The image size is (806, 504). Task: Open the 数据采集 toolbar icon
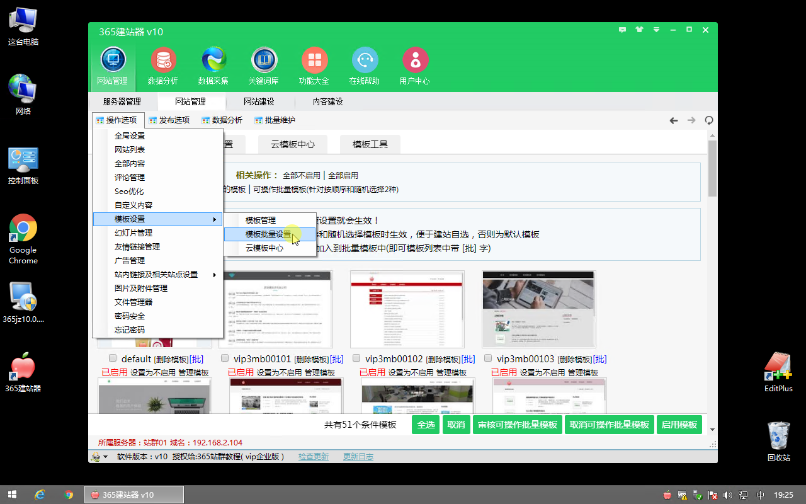point(213,66)
